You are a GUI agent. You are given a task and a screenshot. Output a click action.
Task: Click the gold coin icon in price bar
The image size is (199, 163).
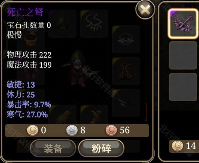(x=33, y=130)
